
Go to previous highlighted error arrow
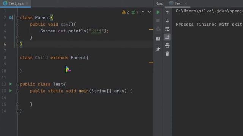[x=143, y=12]
